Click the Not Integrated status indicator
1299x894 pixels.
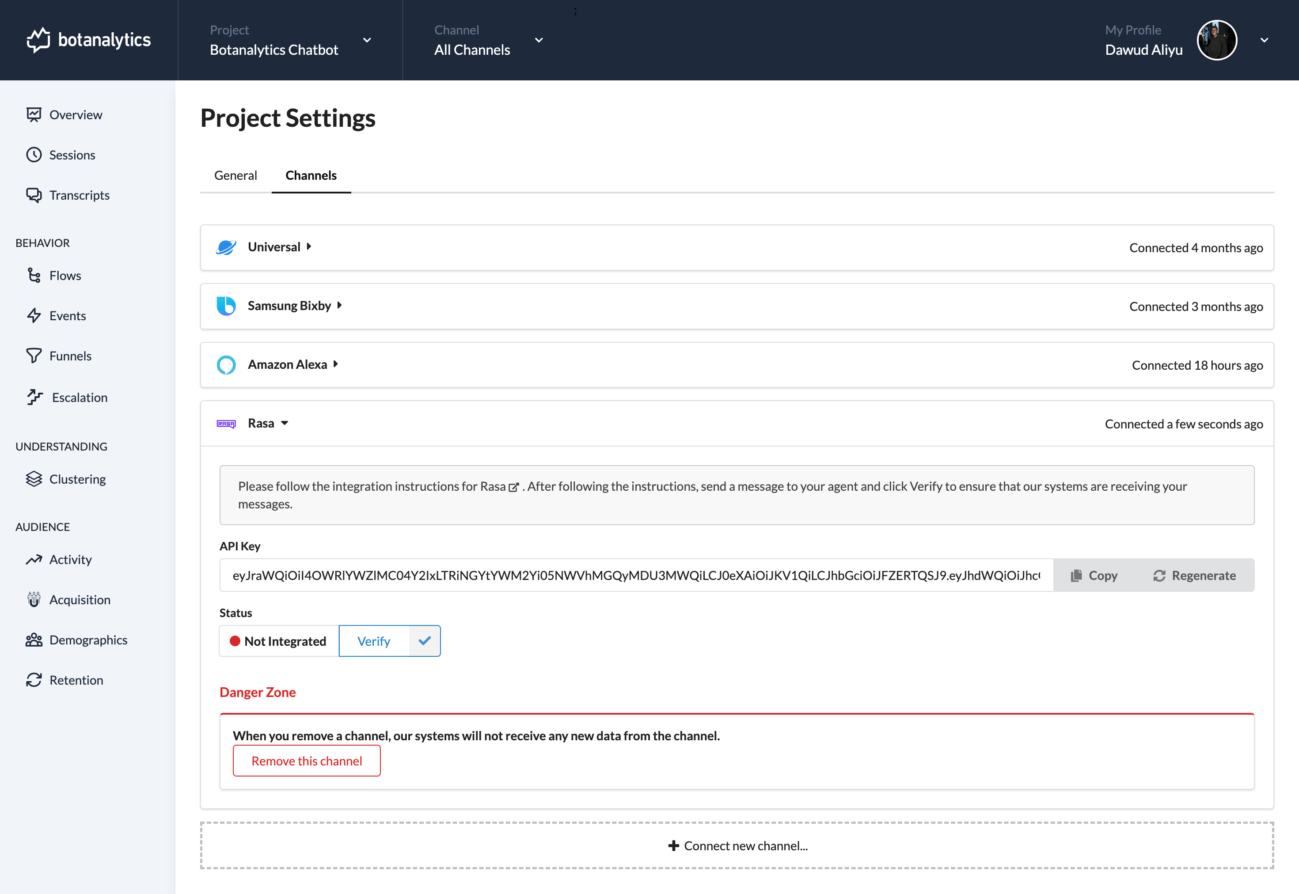tap(277, 641)
